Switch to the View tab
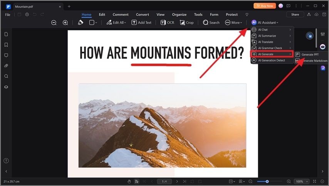The width and height of the screenshot is (329, 186). (x=161, y=15)
